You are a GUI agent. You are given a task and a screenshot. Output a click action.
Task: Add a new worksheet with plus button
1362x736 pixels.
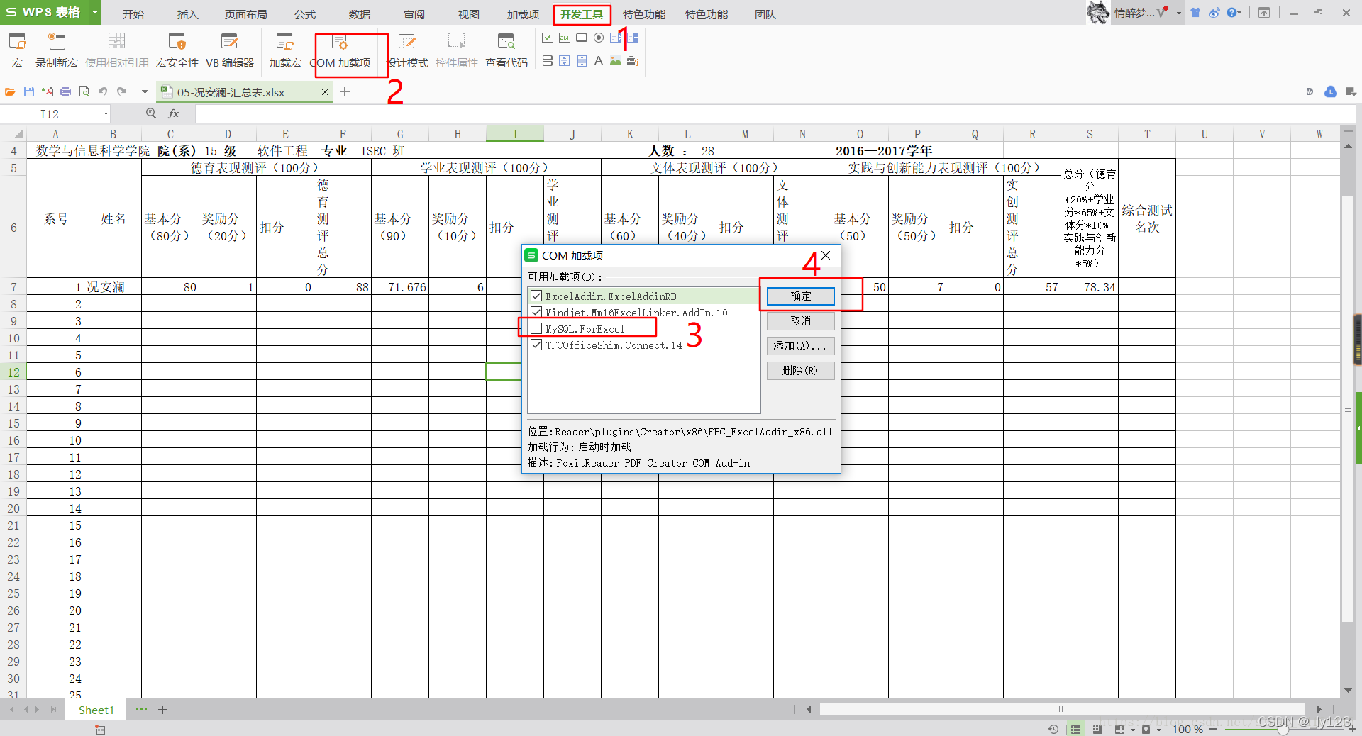click(162, 710)
